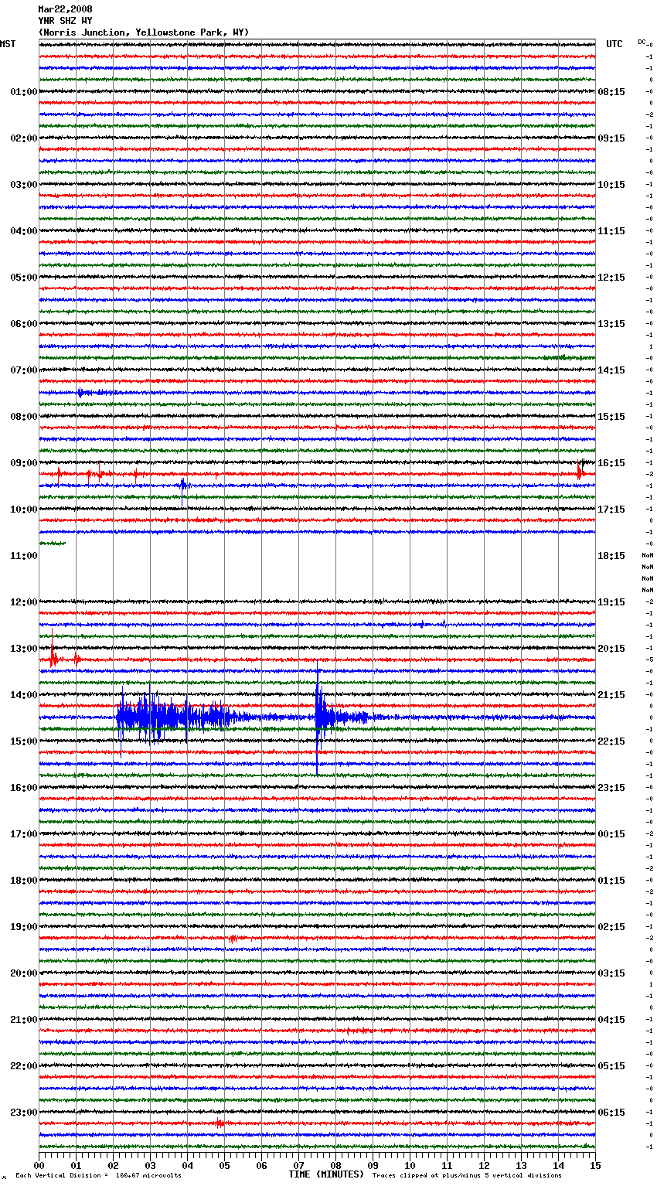657x1186 pixels.
Task: Click the 06:15 UTC time label
Action: 611,1113
